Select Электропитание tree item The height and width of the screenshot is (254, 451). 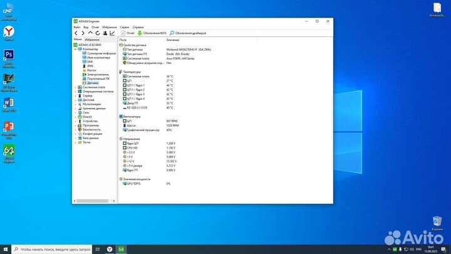click(95, 74)
